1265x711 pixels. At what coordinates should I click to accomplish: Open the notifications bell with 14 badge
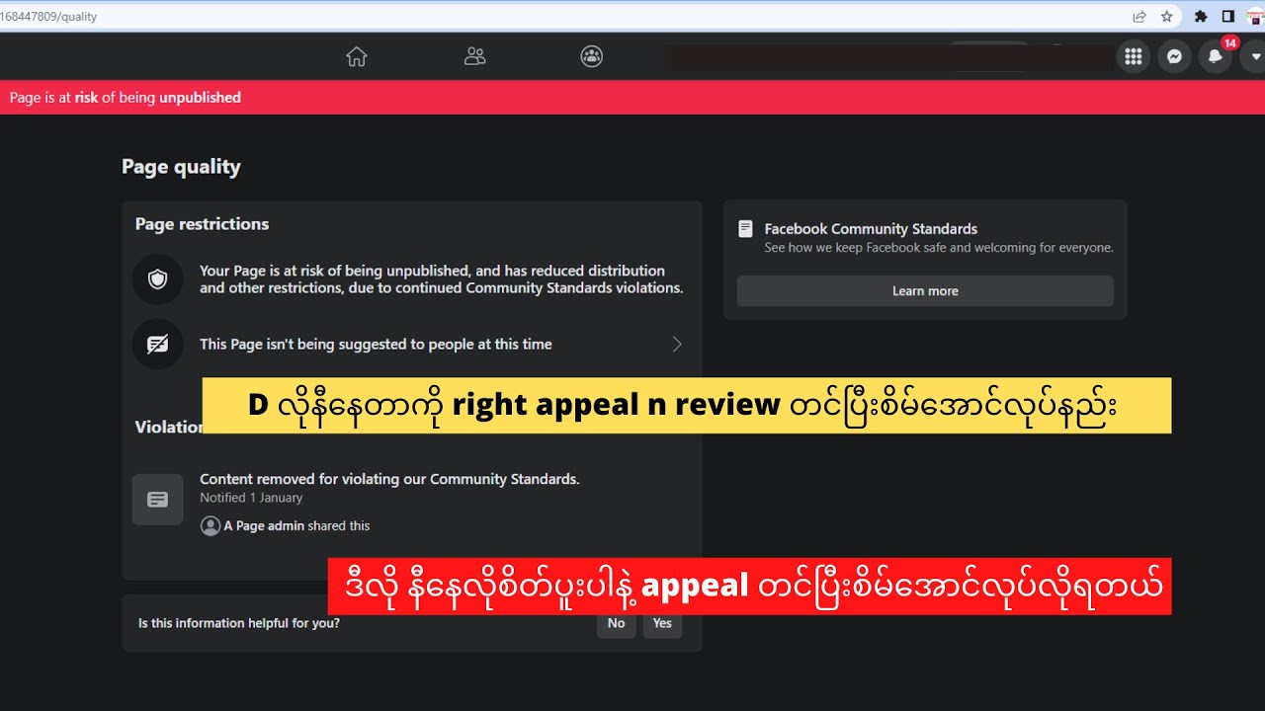click(x=1216, y=56)
